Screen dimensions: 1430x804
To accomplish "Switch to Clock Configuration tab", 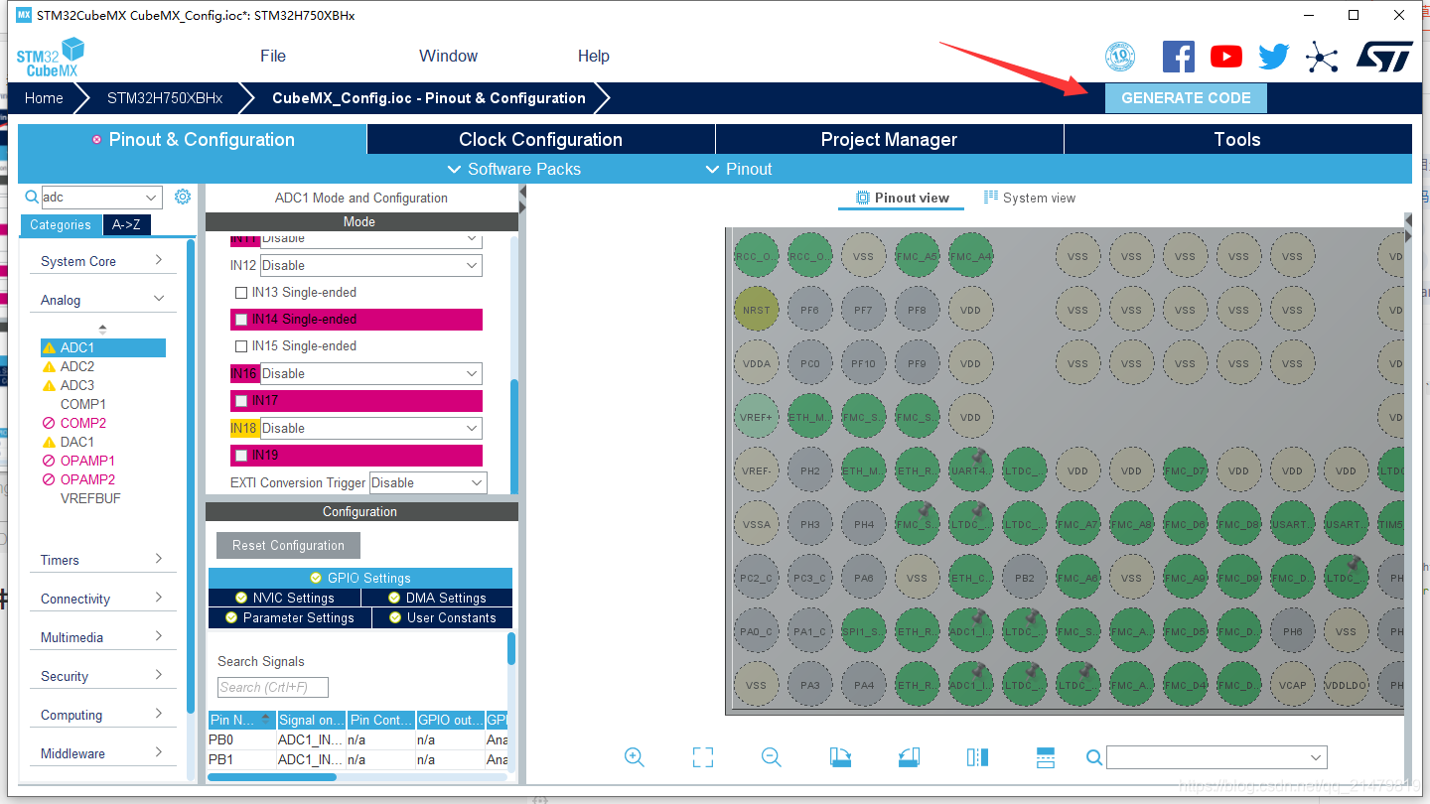I will 541,140.
